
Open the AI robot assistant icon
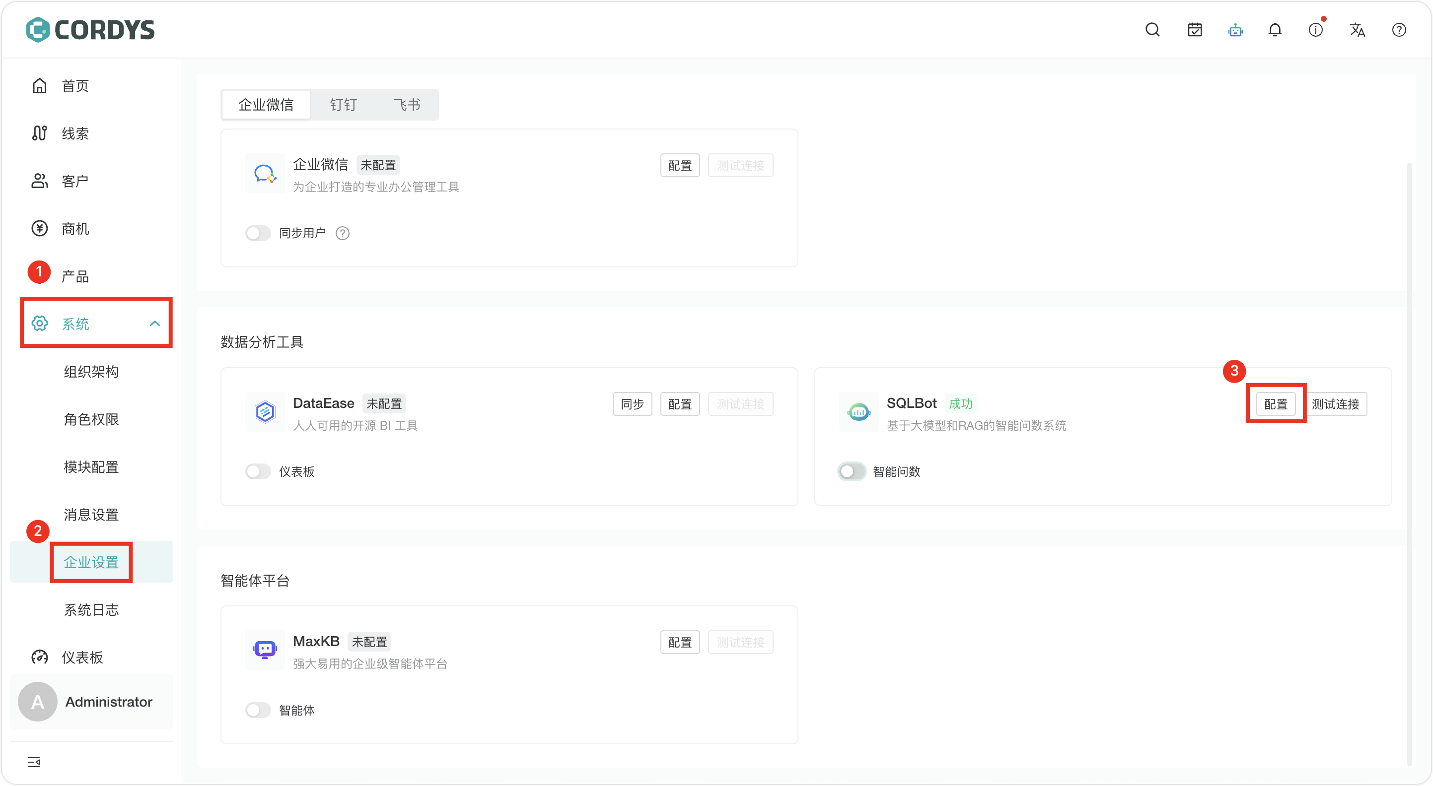(1235, 30)
